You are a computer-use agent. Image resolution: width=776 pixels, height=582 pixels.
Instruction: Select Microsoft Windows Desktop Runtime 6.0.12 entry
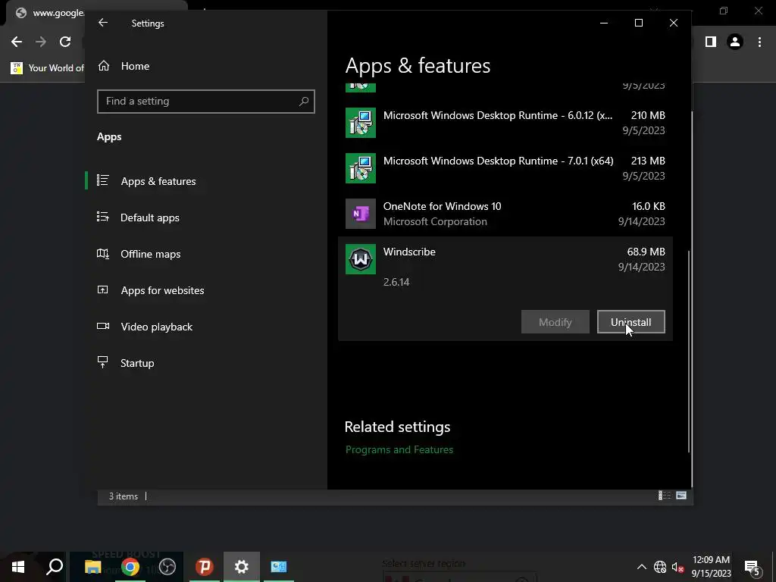coord(505,123)
